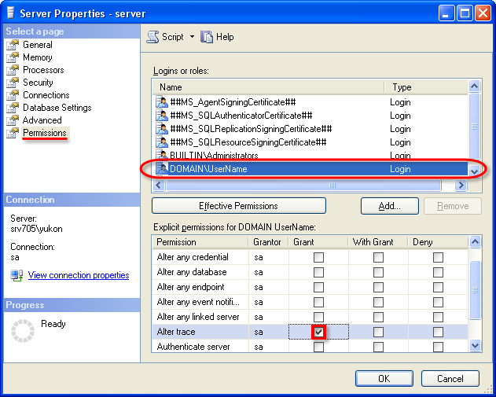Go to the Processors page
The width and height of the screenshot is (496, 397).
[x=42, y=70]
